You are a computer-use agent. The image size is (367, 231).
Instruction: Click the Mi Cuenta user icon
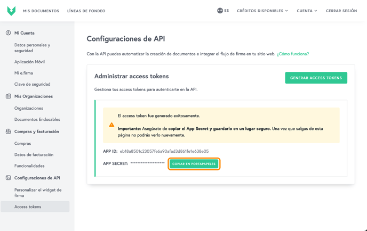tap(8, 33)
